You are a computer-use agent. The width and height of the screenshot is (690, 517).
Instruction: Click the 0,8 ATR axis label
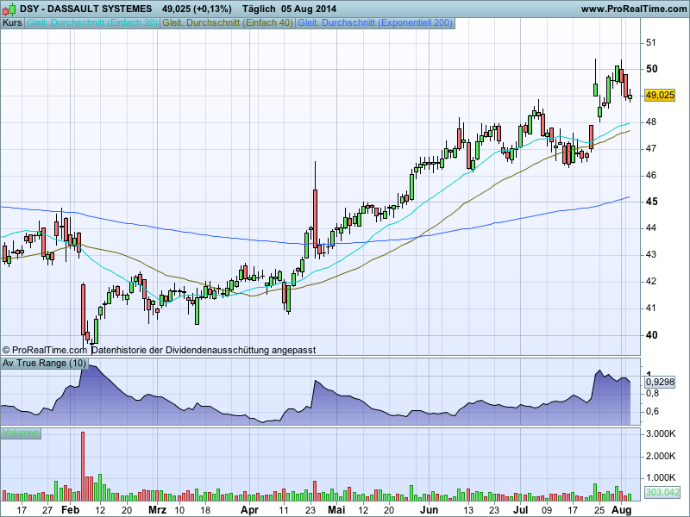coord(653,393)
